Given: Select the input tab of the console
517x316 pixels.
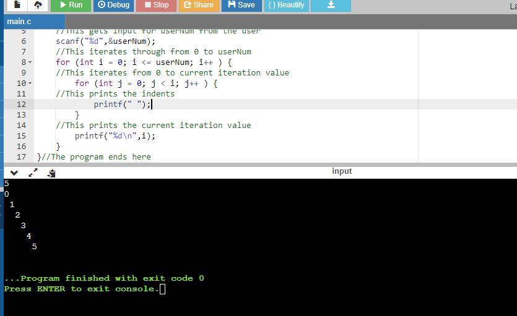Looking at the screenshot, I should point(342,171).
